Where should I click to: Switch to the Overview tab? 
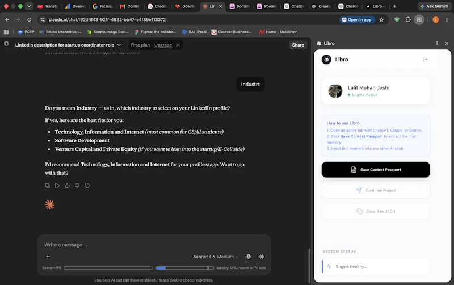(x=75, y=6)
